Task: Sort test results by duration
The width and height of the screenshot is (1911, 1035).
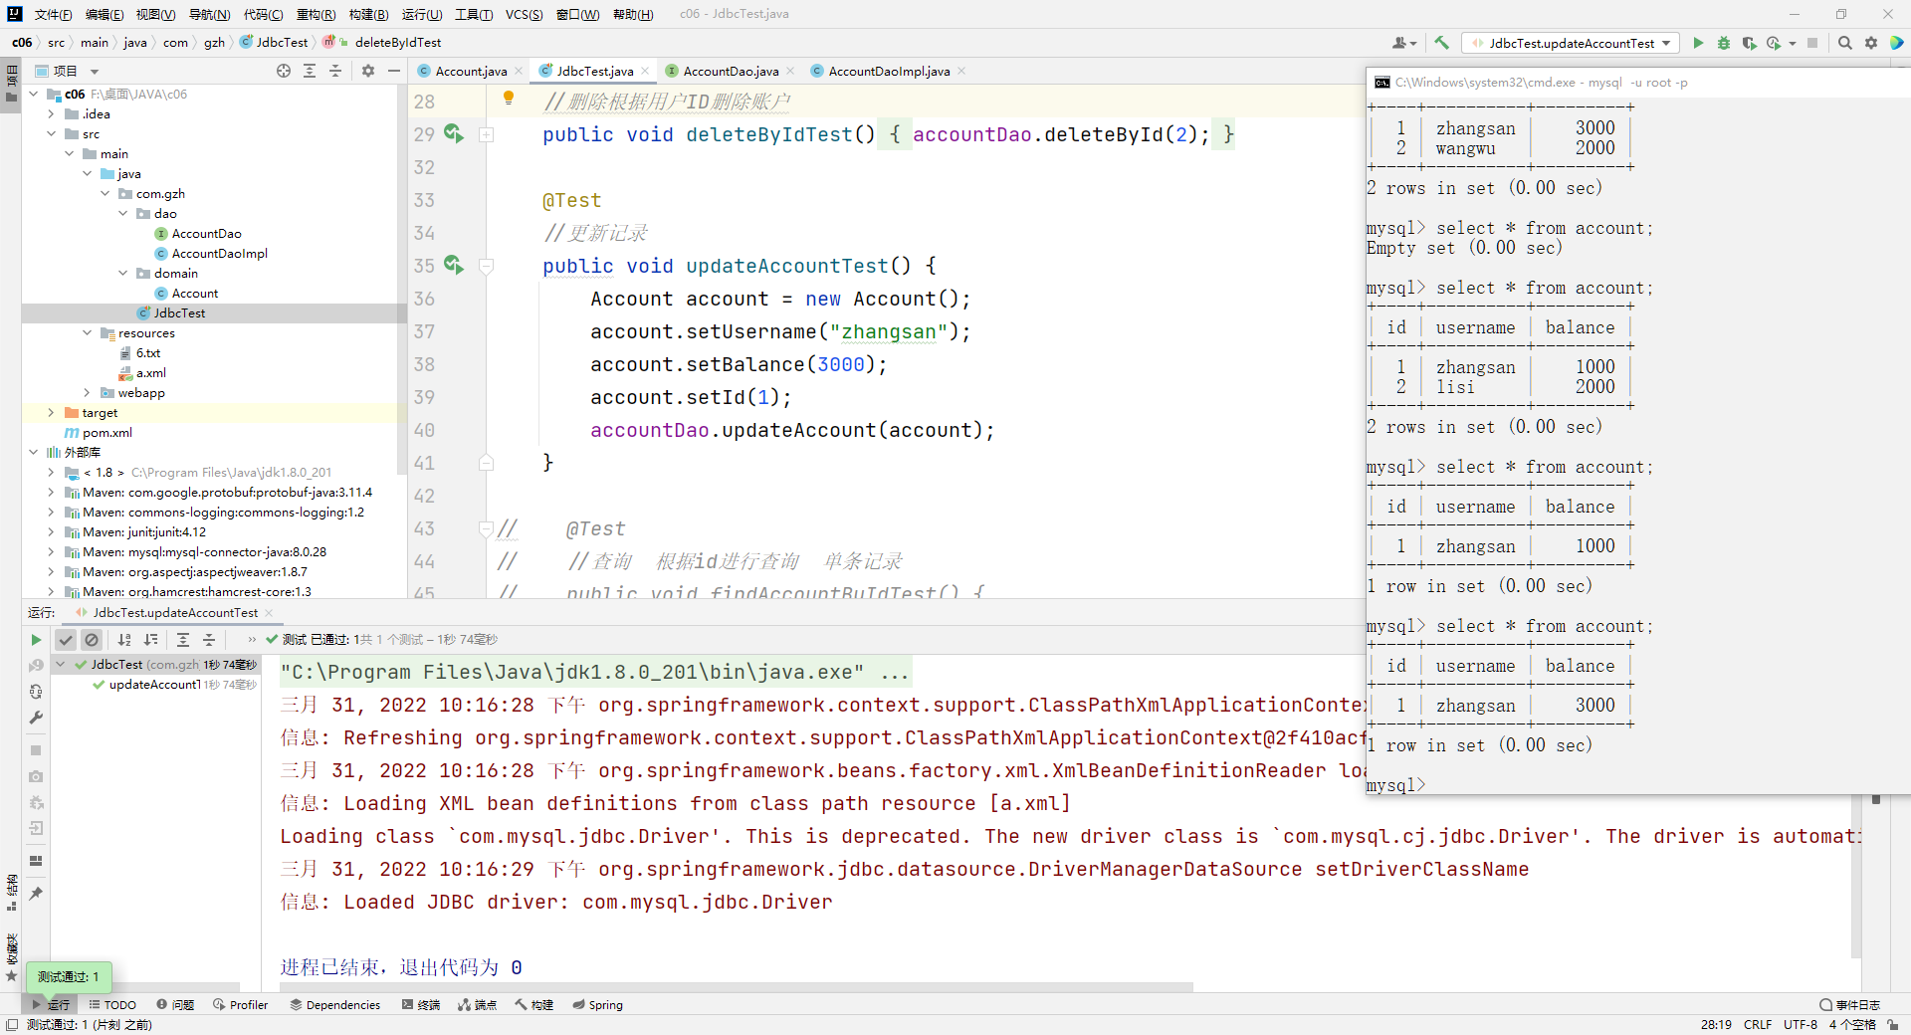Action: click(150, 640)
